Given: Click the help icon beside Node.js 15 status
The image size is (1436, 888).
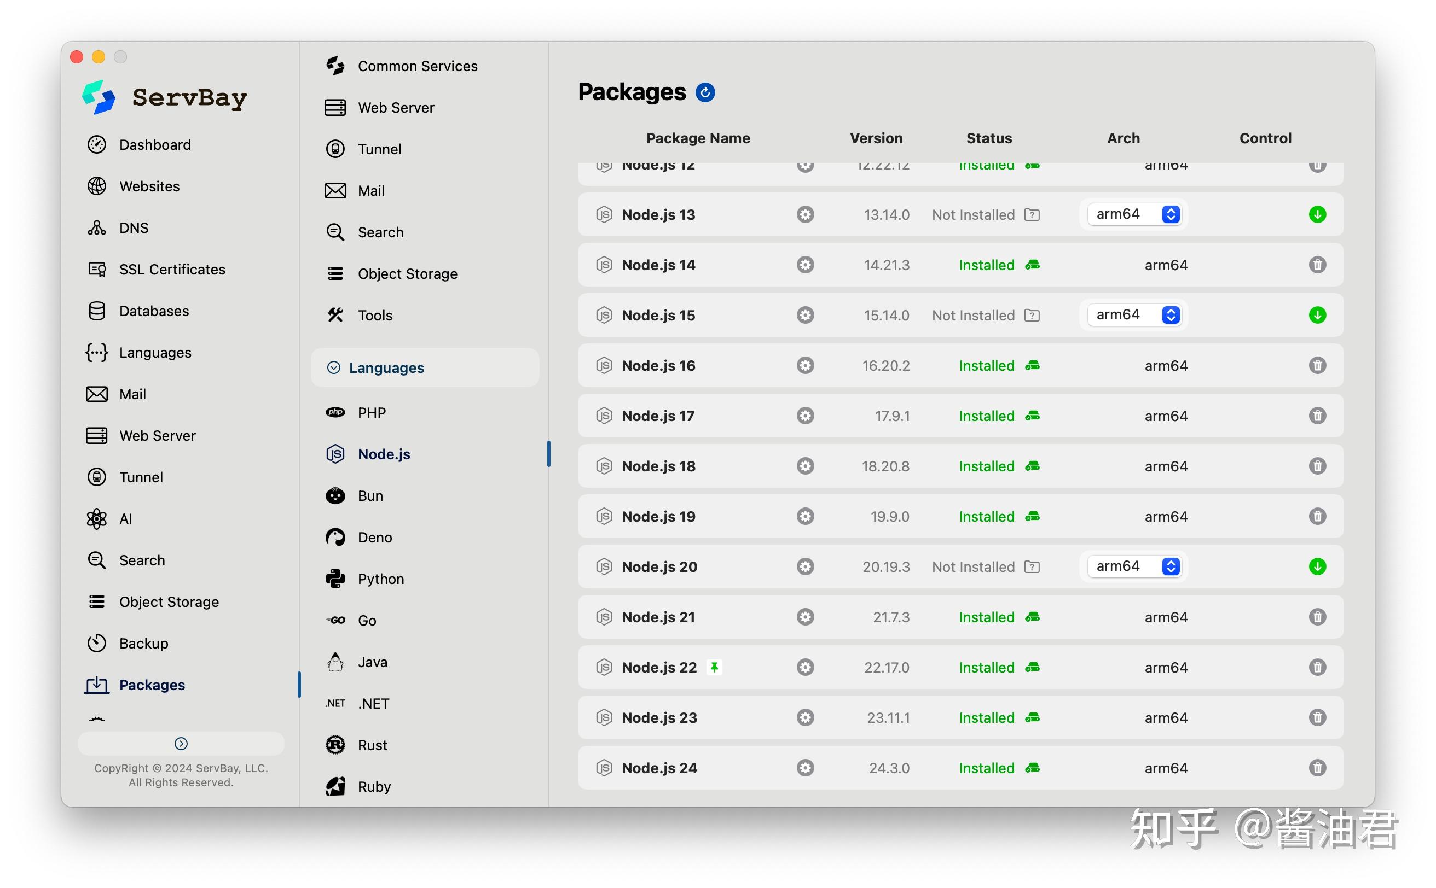Looking at the screenshot, I should 1032,316.
